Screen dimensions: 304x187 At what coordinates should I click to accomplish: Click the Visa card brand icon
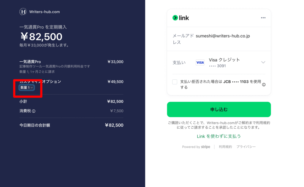pos(200,63)
